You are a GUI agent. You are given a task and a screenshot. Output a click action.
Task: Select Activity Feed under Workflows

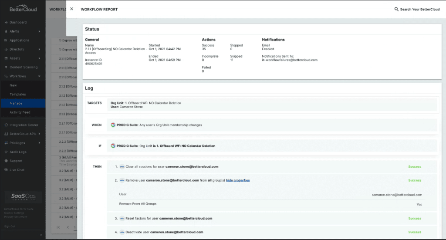click(x=20, y=112)
